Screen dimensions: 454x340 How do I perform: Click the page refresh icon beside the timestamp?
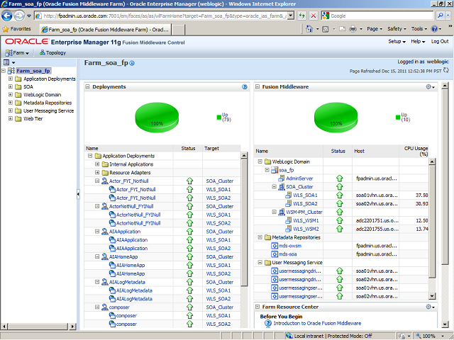pos(447,71)
